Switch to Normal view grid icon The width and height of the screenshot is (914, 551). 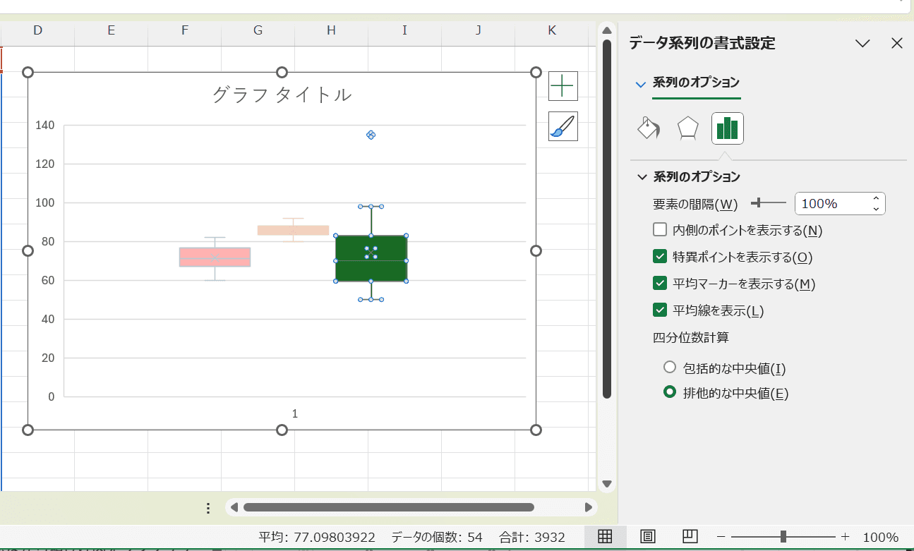(604, 537)
